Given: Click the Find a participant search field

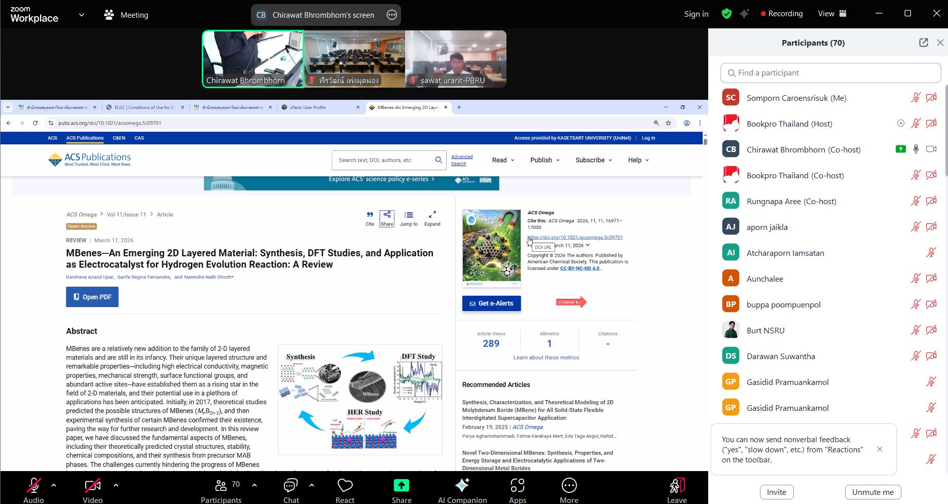Looking at the screenshot, I should [830, 73].
